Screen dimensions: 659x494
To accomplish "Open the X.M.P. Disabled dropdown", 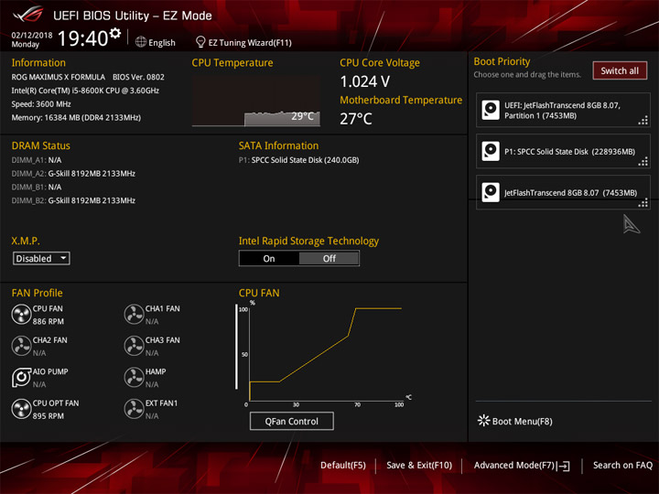I will 41,258.
